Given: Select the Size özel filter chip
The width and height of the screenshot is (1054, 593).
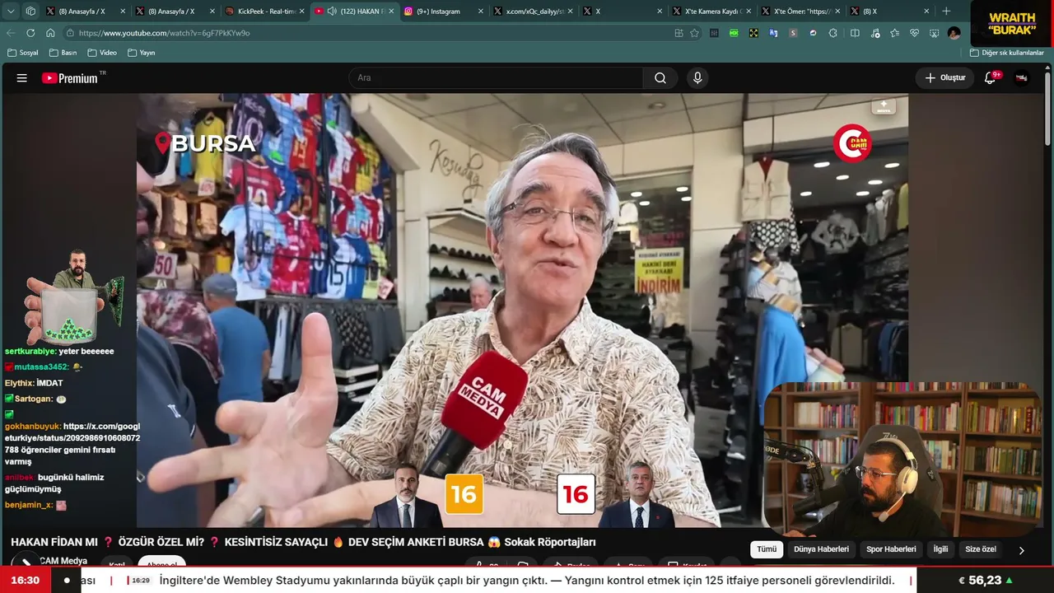Looking at the screenshot, I should [981, 549].
